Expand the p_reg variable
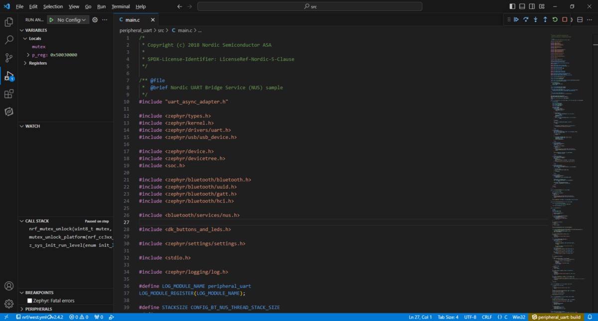The image size is (598, 321). (x=28, y=55)
